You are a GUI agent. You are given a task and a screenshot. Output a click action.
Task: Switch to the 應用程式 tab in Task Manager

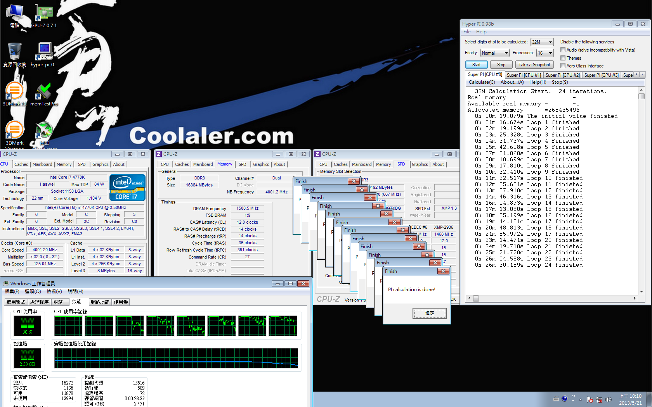click(16, 302)
